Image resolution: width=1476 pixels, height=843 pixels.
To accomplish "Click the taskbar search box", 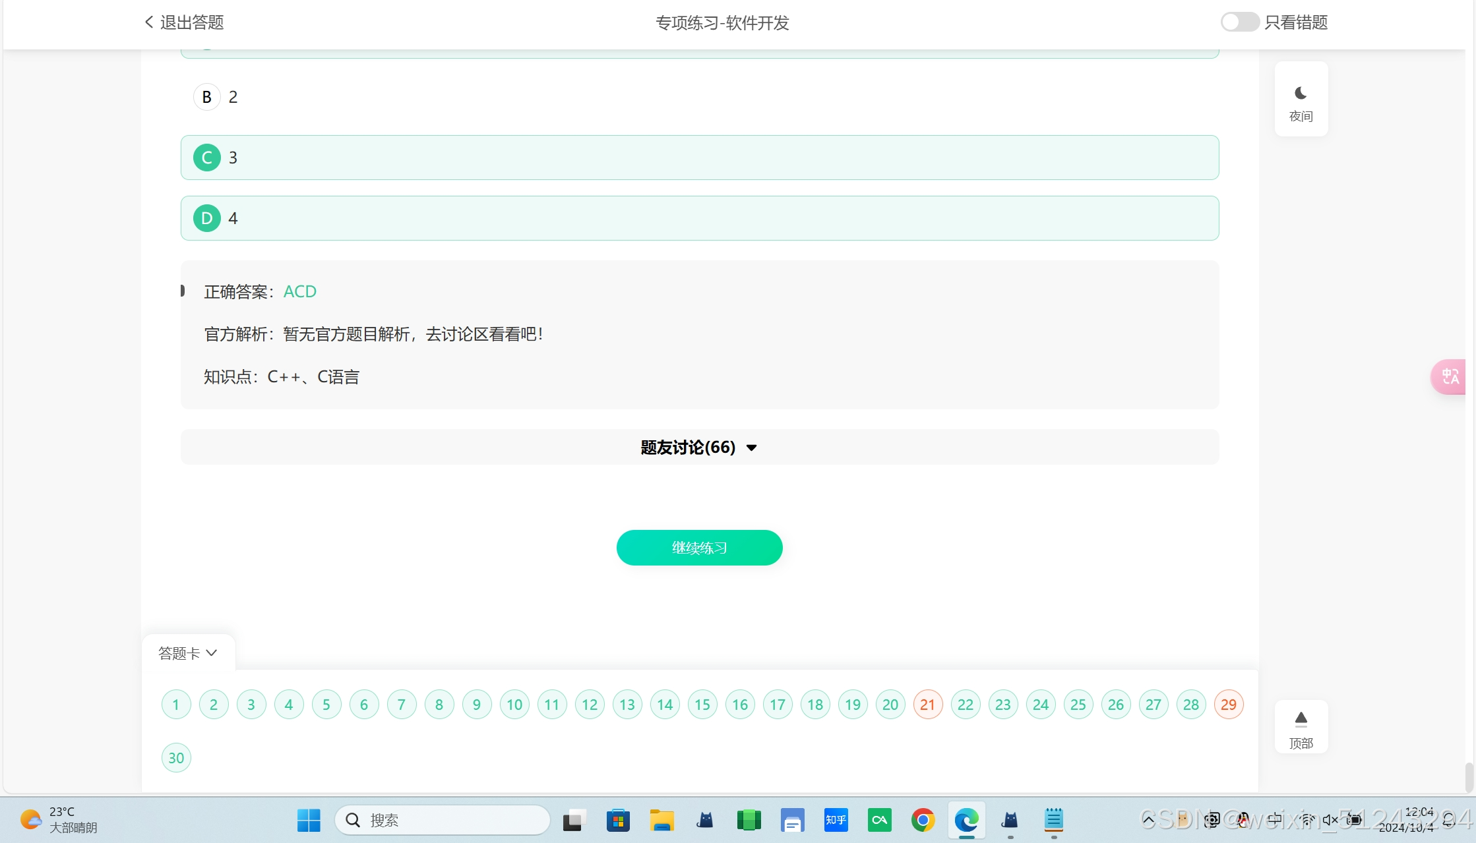I will click(442, 820).
